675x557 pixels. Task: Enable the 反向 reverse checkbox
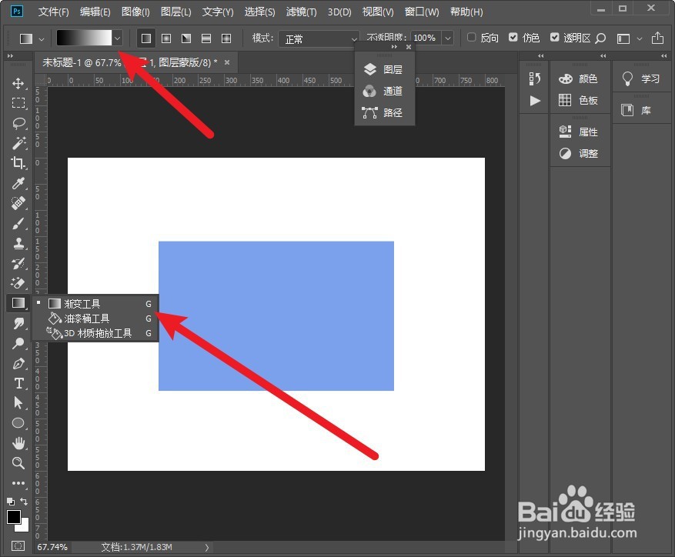[x=472, y=38]
